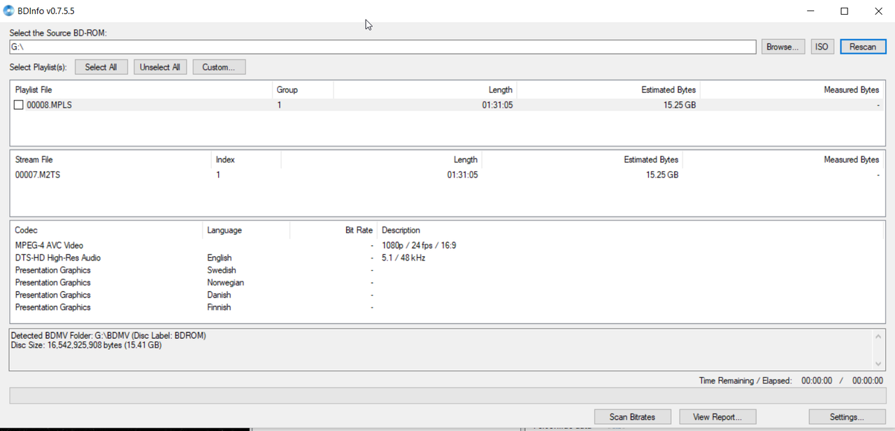Click the ISO button
This screenshot has width=895, height=431.
tap(822, 47)
